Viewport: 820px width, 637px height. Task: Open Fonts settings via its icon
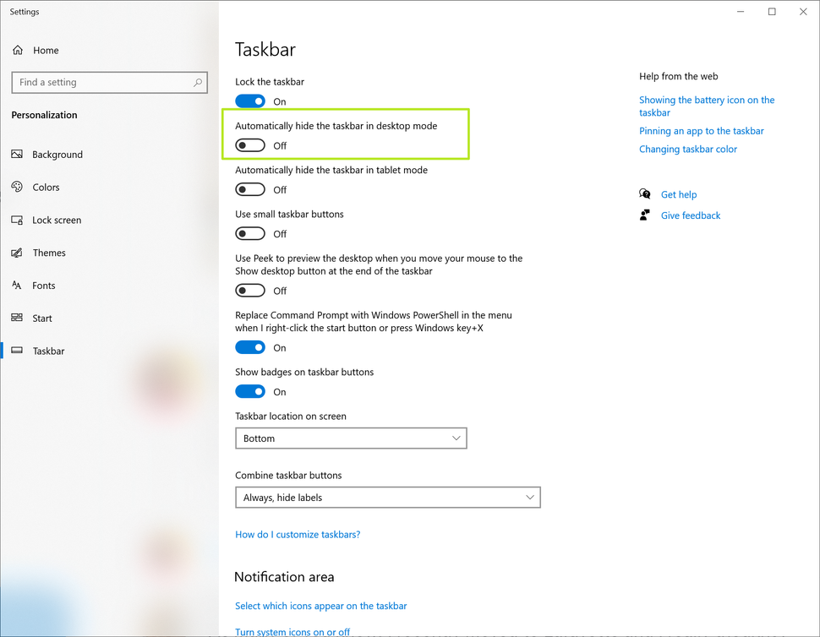(x=18, y=286)
